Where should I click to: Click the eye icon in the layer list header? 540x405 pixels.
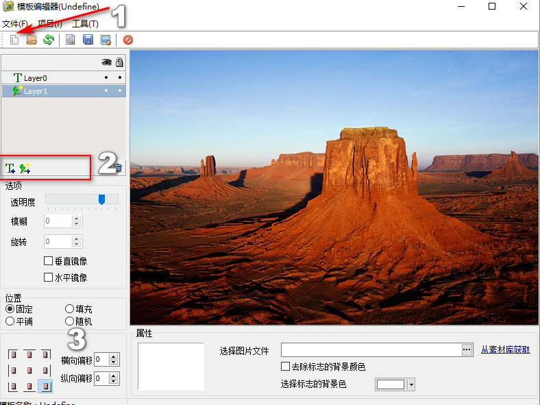tap(106, 62)
